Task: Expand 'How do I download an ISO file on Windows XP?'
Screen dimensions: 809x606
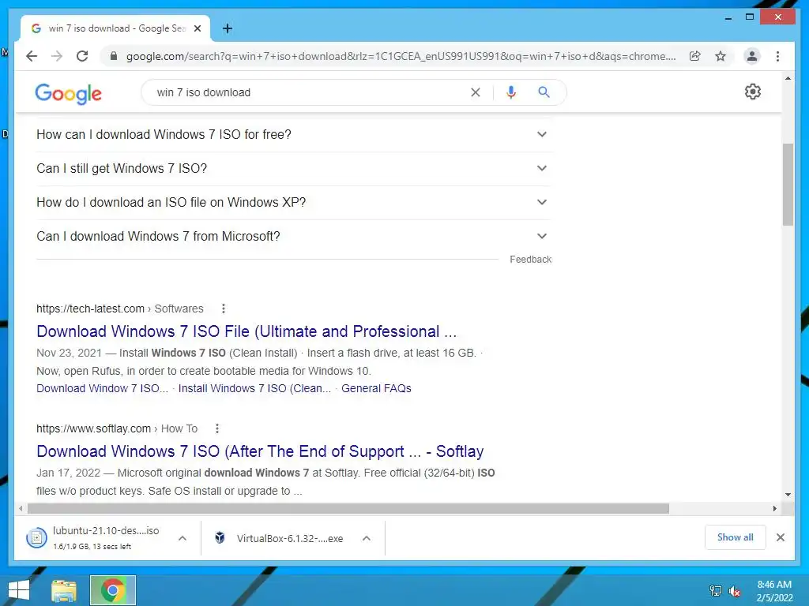Action: click(293, 203)
